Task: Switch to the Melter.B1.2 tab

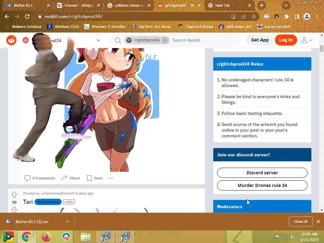Action: pyautogui.click(x=28, y=6)
